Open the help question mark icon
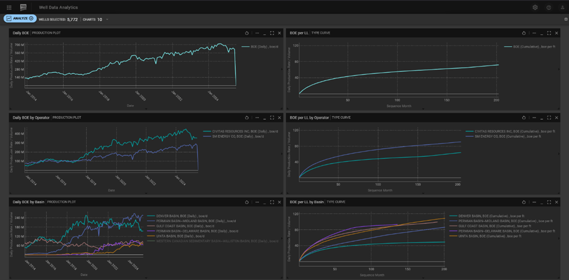This screenshot has height=280, width=569. (x=549, y=8)
